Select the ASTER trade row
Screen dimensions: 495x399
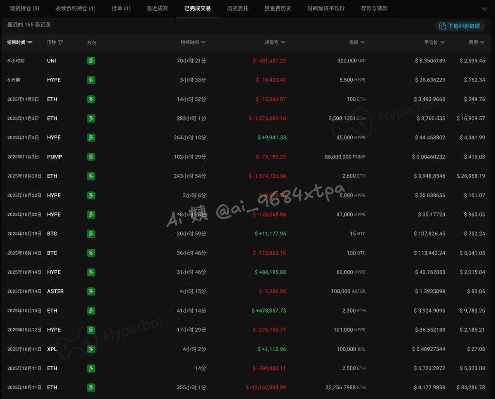(247, 291)
